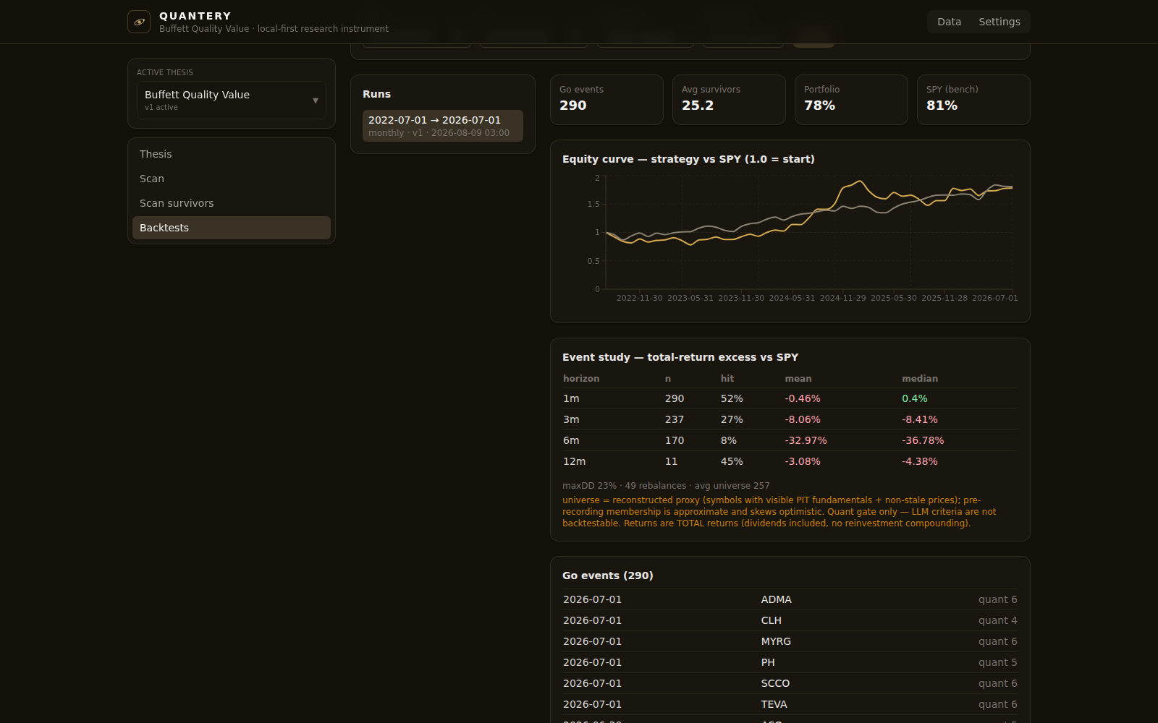Expand the Buffett Quality Value thesis dropdown

click(232, 100)
